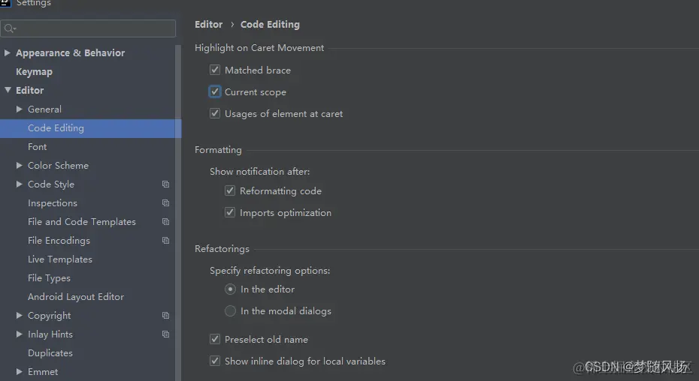Click the Editor breadcrumb link
699x381 pixels.
click(x=209, y=25)
